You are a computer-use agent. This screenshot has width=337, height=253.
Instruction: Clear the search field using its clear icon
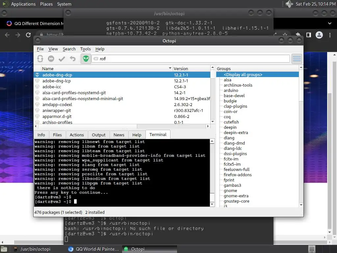[x=96, y=59]
